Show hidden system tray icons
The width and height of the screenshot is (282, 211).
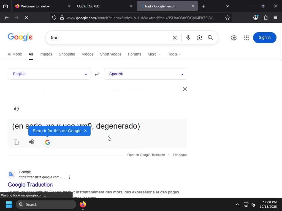(237, 204)
